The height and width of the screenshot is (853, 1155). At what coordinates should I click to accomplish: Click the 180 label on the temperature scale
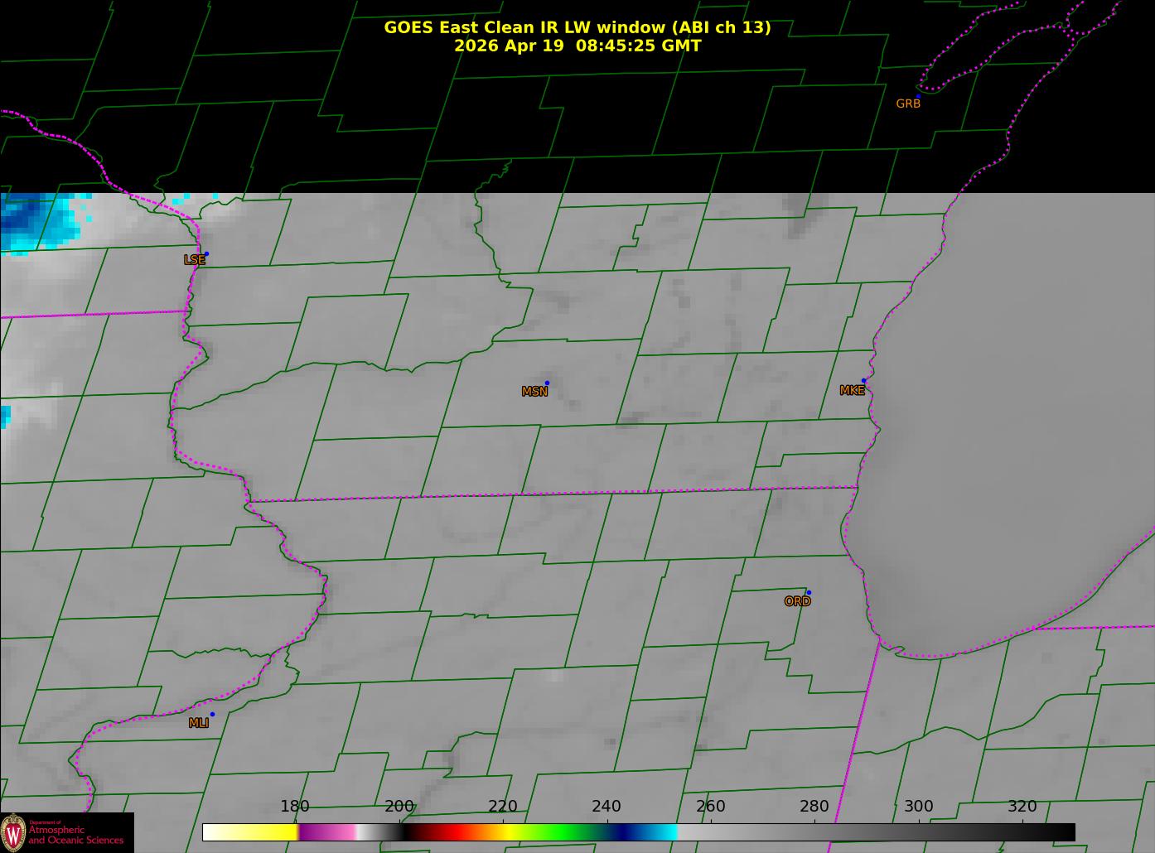tap(295, 807)
